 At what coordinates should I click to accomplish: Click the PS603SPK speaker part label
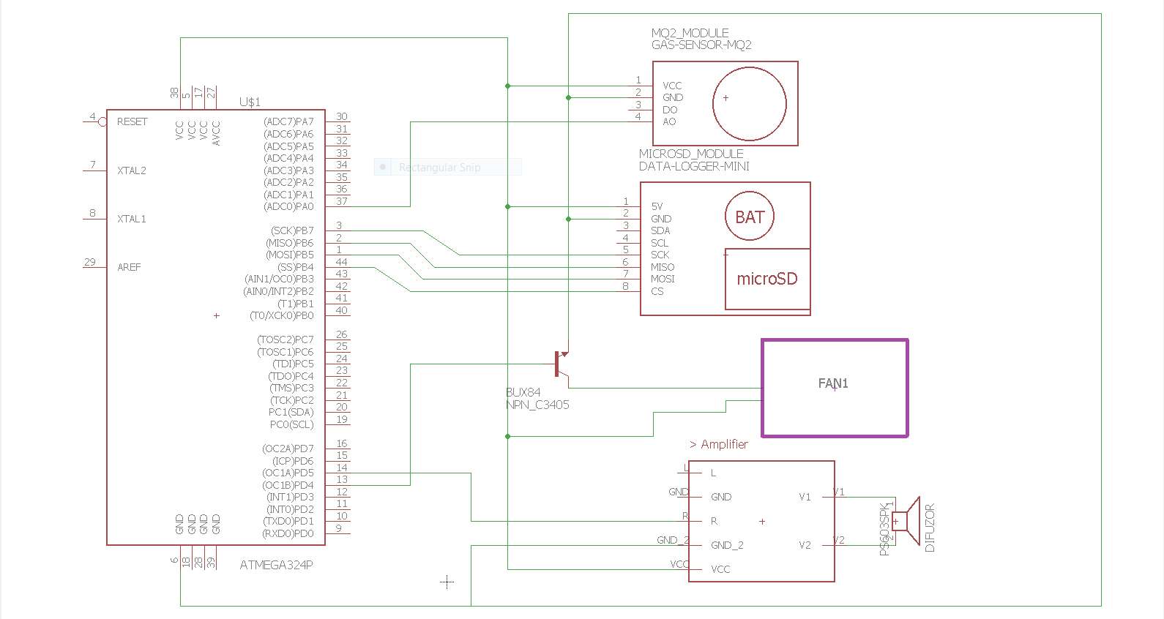[884, 529]
